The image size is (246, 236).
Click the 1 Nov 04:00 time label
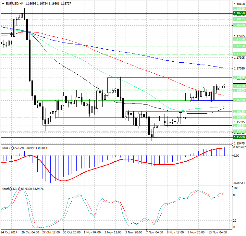coord(92,232)
